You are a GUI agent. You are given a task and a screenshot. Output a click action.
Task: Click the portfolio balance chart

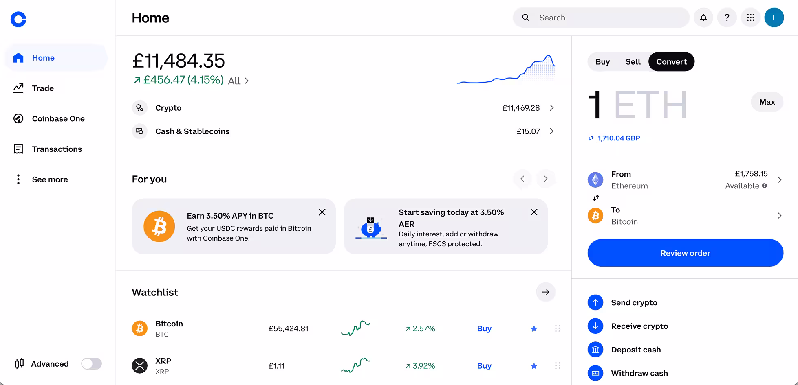[506, 69]
